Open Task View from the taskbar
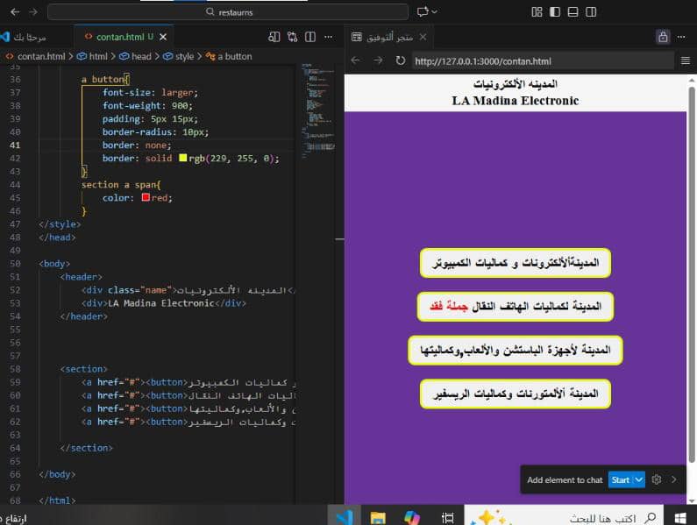 pos(447,517)
